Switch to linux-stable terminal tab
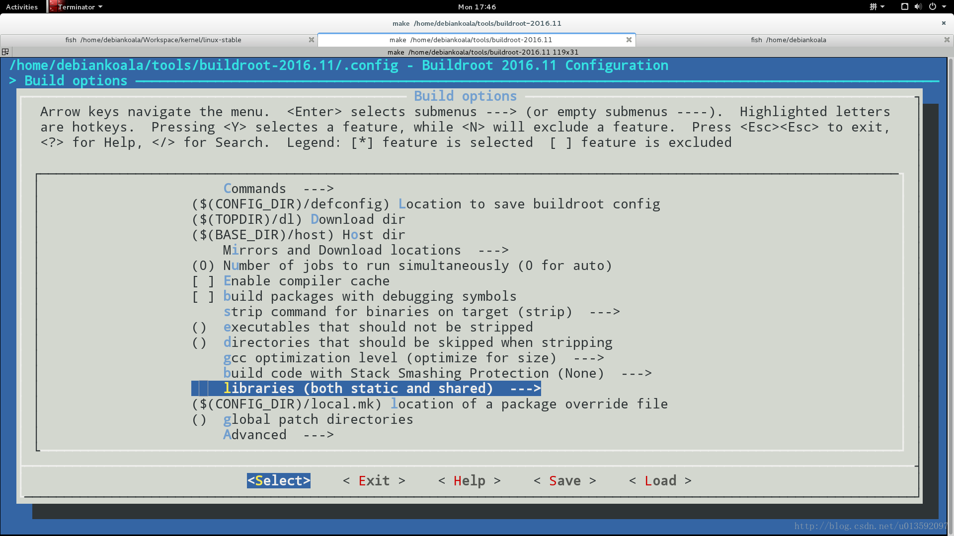954x536 pixels. 154,39
